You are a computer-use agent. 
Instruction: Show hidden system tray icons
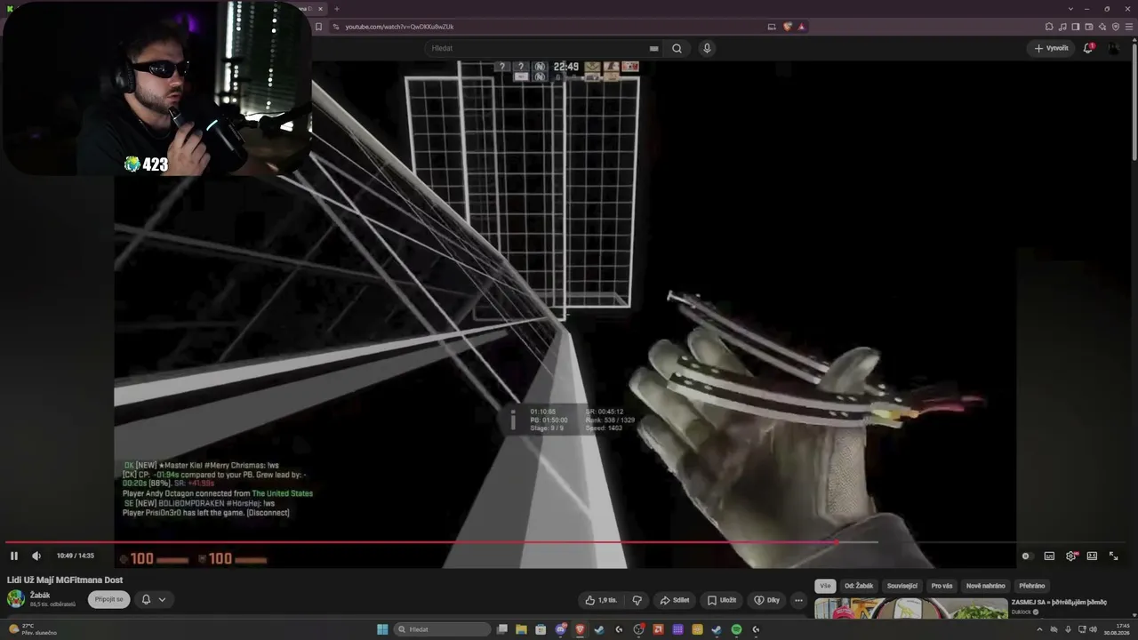click(x=1039, y=629)
